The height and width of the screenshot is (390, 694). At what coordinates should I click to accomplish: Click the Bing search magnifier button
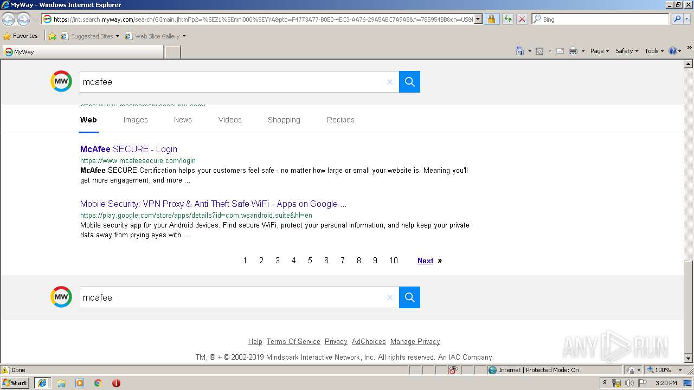coord(677,19)
